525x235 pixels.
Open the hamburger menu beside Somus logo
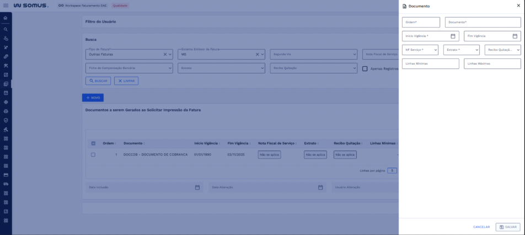6,6
